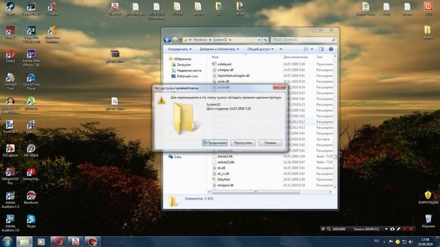Screen dimensions: 440x247
Task: Open the FSCapture desktop shortcut
Action: click(x=10, y=150)
